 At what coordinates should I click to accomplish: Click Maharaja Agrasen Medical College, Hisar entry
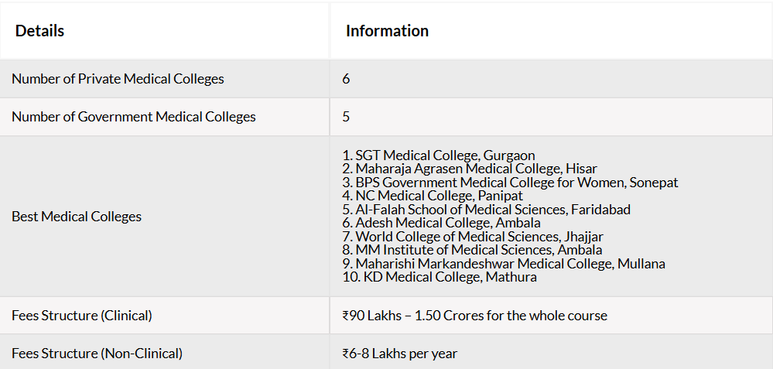(x=470, y=169)
